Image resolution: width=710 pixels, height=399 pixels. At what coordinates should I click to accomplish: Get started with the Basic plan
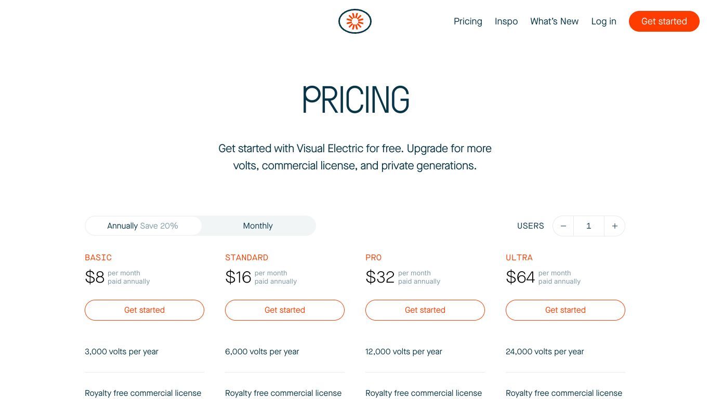pyautogui.click(x=144, y=310)
